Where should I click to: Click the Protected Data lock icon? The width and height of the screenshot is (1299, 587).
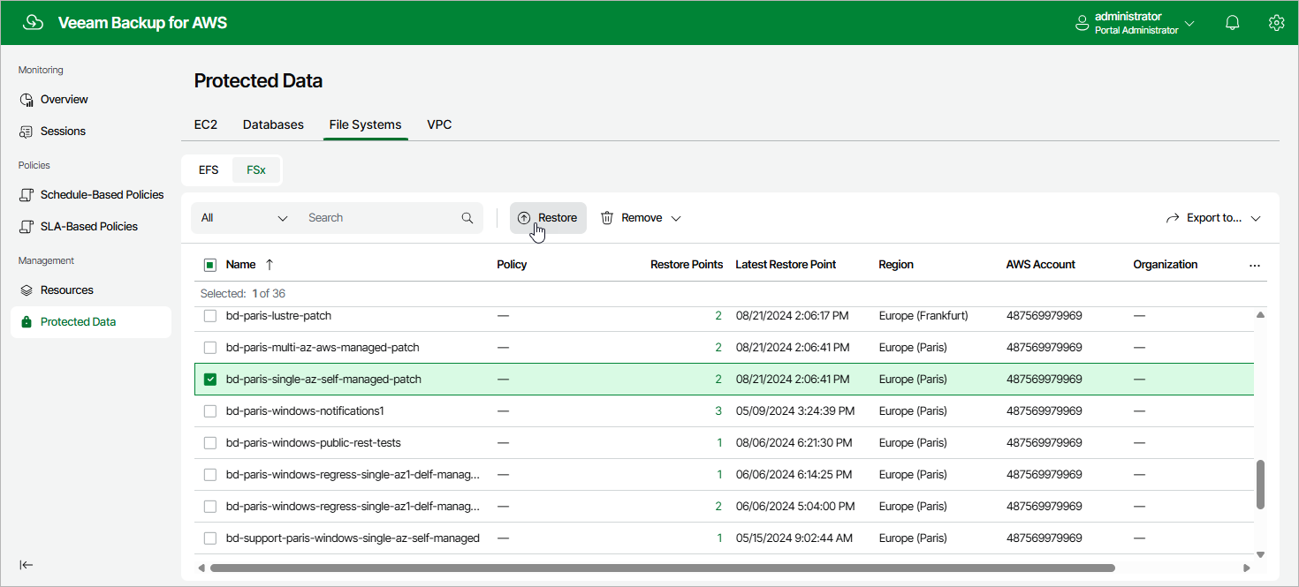pos(27,322)
